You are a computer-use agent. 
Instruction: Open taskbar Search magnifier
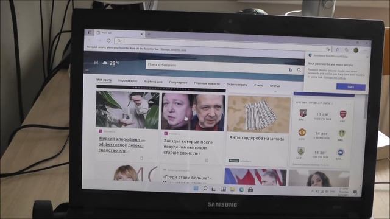(x=205, y=189)
